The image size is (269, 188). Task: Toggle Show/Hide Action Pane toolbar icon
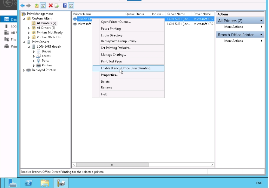point(71,6)
